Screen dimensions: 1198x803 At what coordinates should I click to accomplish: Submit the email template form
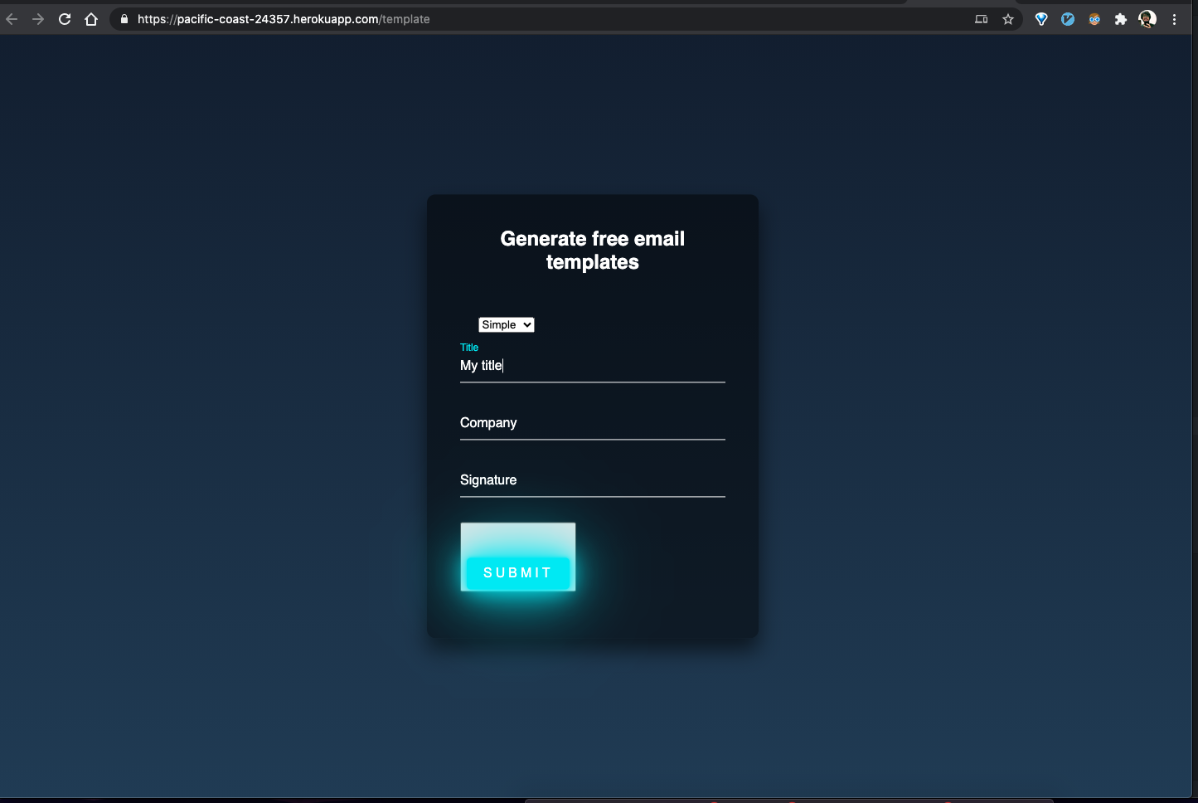[x=518, y=573]
